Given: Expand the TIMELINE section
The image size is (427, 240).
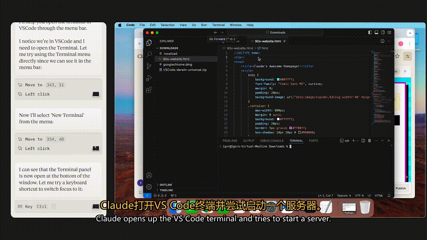Looking at the screenshot, I should (166, 190).
